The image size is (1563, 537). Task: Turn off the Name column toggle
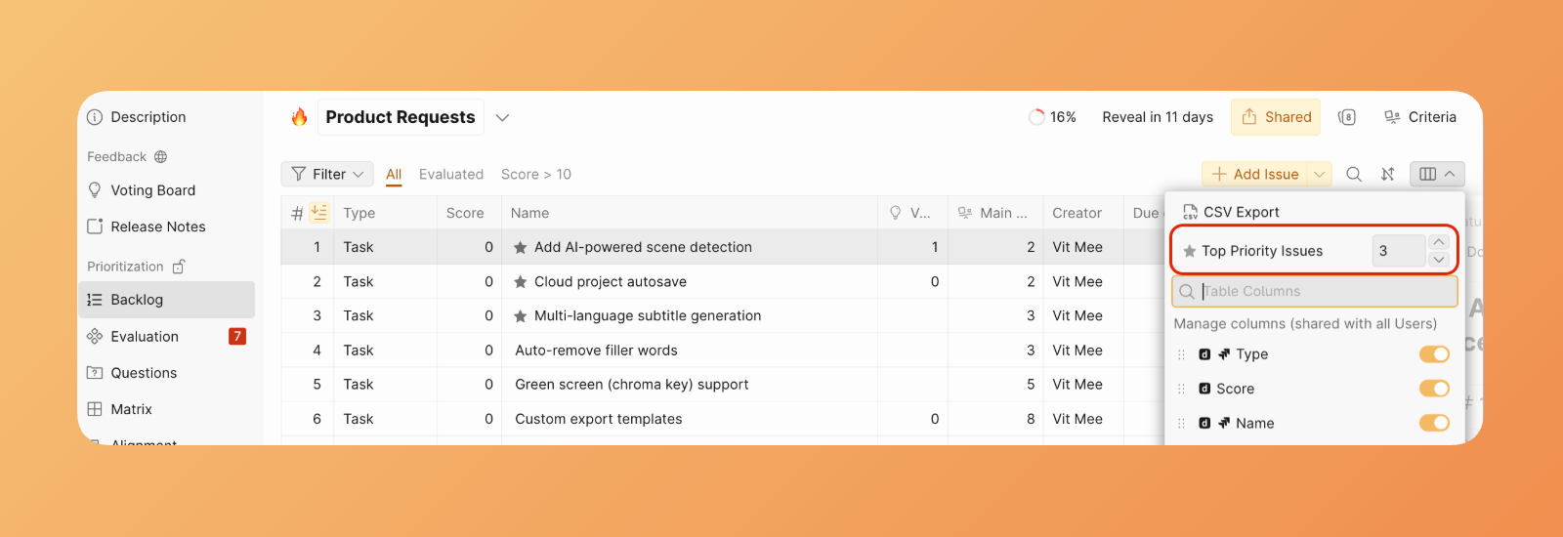(x=1434, y=423)
